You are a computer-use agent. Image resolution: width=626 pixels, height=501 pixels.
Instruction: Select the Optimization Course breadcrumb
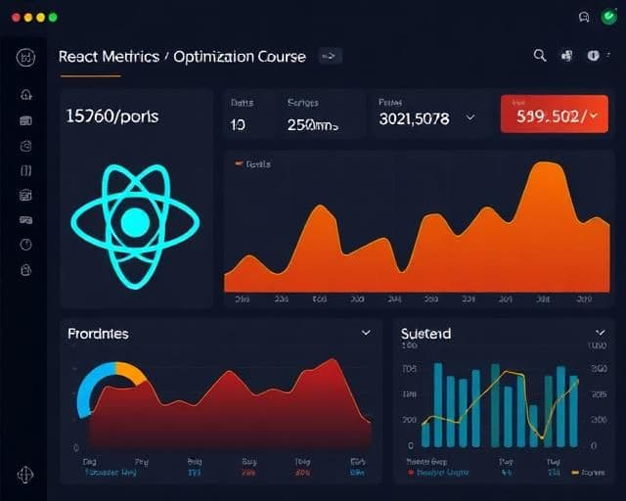[x=240, y=57]
